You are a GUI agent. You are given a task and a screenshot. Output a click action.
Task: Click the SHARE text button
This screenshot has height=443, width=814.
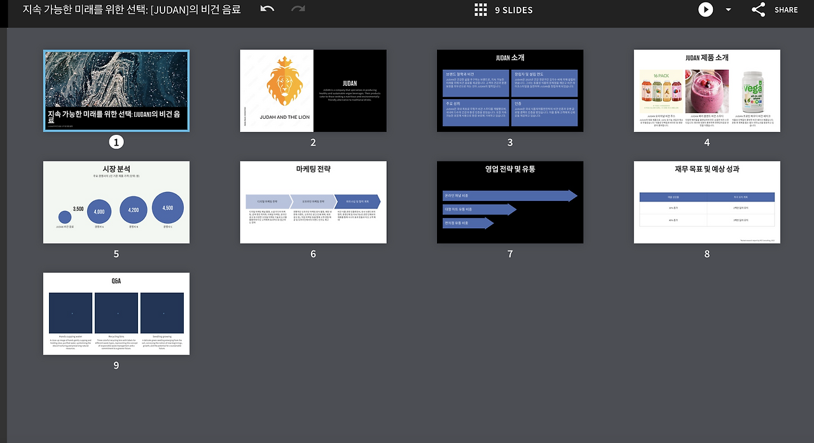coord(786,10)
